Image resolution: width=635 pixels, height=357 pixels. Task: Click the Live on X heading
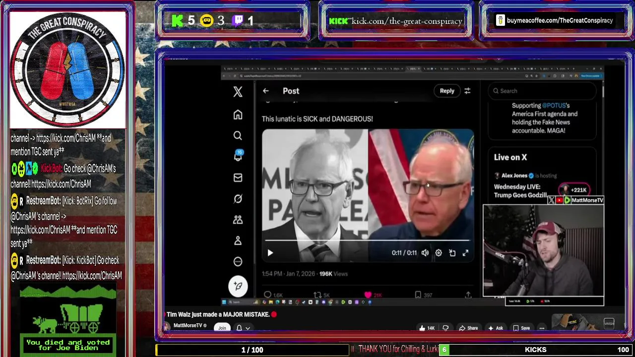(510, 157)
